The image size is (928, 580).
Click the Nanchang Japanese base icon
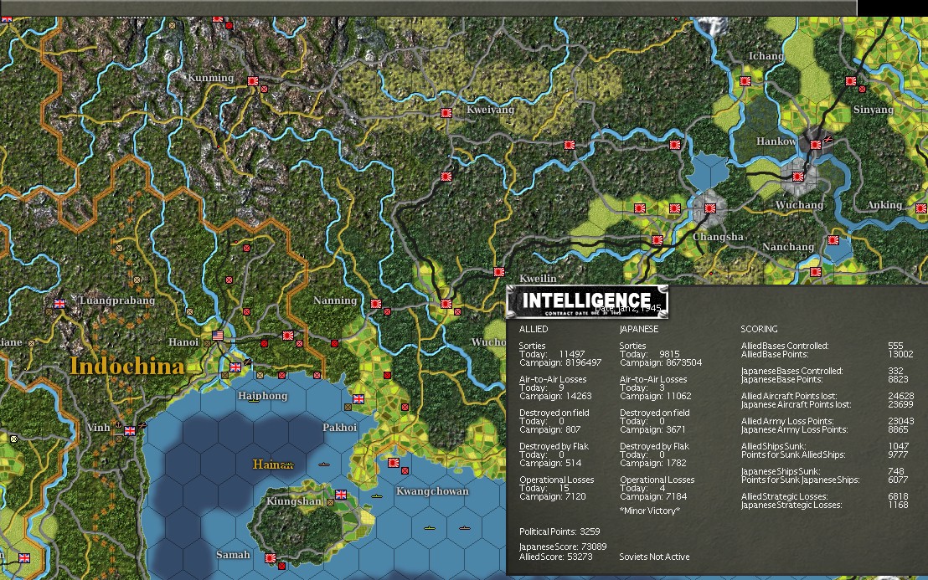(x=833, y=240)
